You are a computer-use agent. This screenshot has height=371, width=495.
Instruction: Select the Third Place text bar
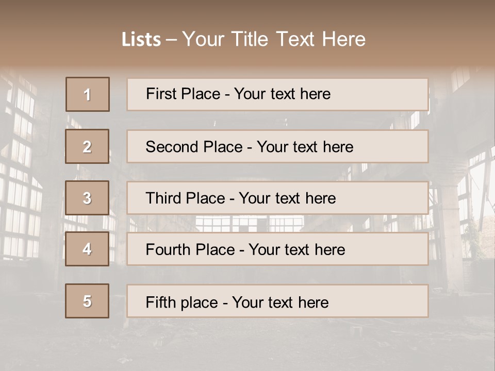pos(277,198)
